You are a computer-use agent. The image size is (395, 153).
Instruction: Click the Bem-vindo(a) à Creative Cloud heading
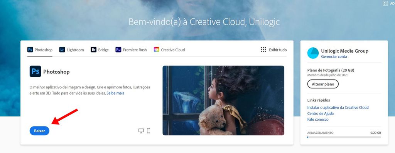pyautogui.click(x=204, y=22)
